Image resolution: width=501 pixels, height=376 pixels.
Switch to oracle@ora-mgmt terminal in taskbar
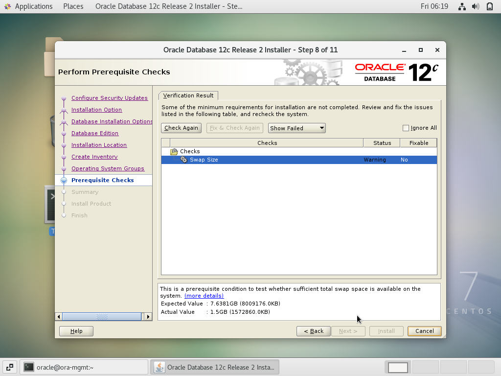(84, 367)
